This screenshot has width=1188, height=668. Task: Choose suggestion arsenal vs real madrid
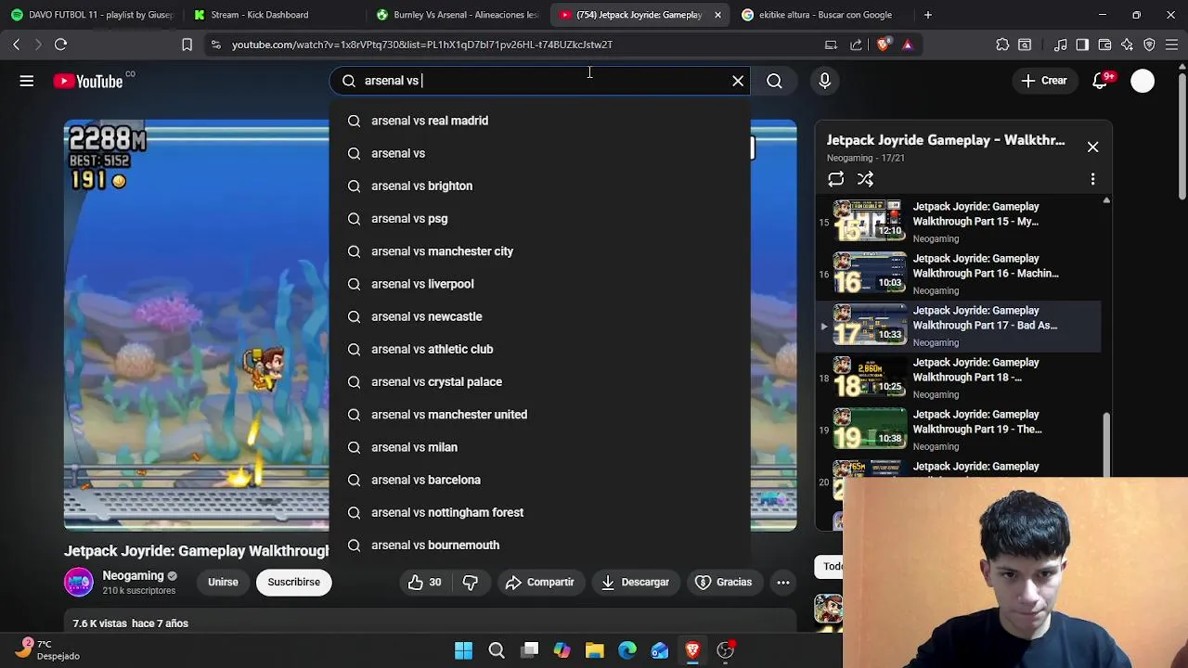(539, 121)
